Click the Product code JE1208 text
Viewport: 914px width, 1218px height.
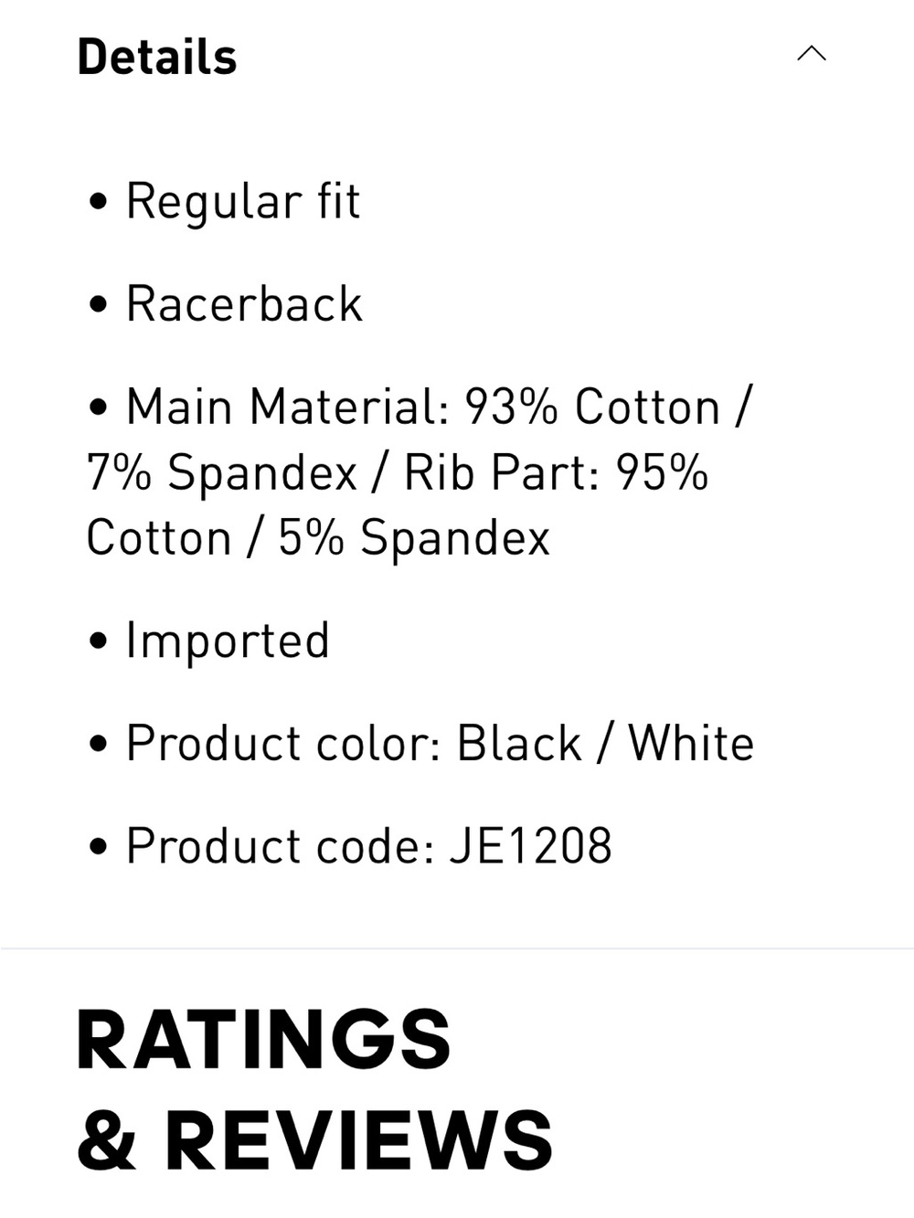tap(369, 846)
